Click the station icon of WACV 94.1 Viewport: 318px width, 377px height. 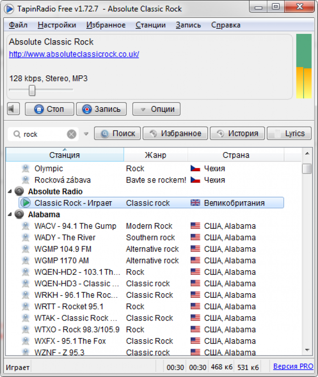[25, 226]
